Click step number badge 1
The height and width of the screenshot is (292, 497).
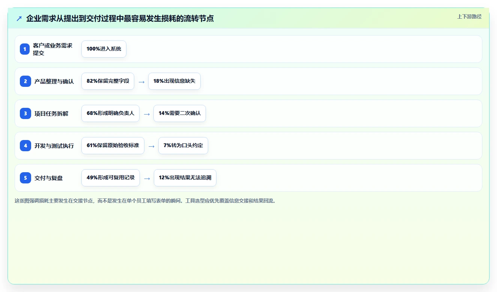pyautogui.click(x=25, y=49)
